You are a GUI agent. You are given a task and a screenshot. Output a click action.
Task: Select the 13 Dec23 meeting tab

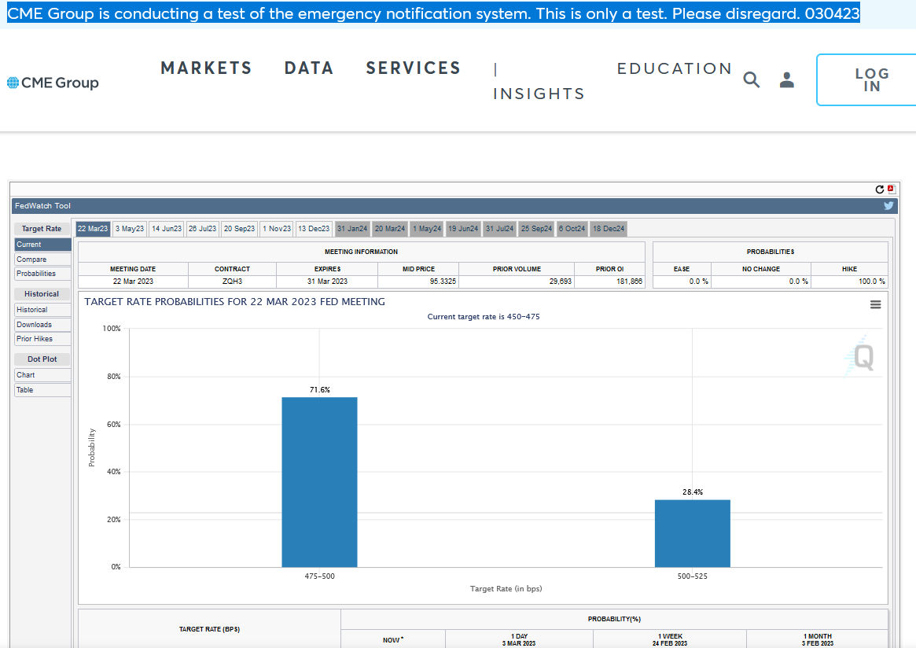coord(314,229)
